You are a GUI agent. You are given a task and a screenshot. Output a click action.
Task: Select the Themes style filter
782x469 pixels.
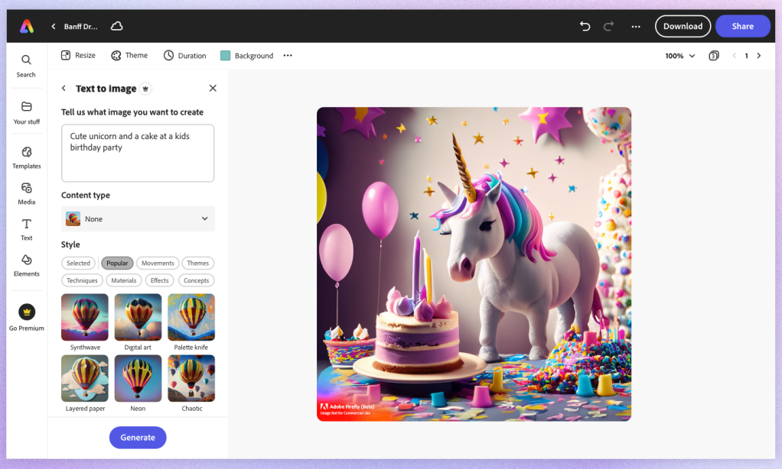(198, 263)
